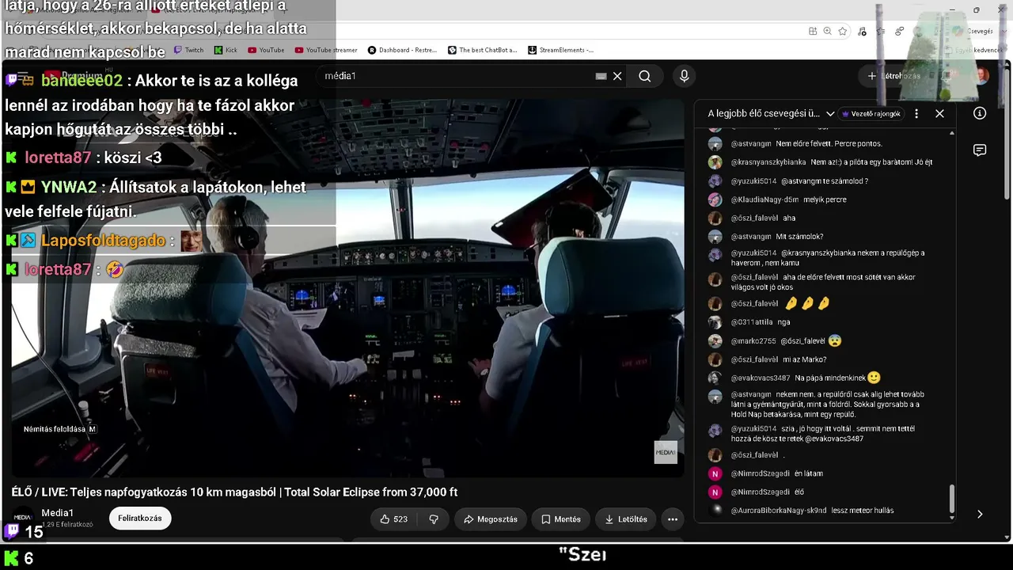The image size is (1013, 570).
Task: Click the Letöltés download button
Action: (626, 519)
